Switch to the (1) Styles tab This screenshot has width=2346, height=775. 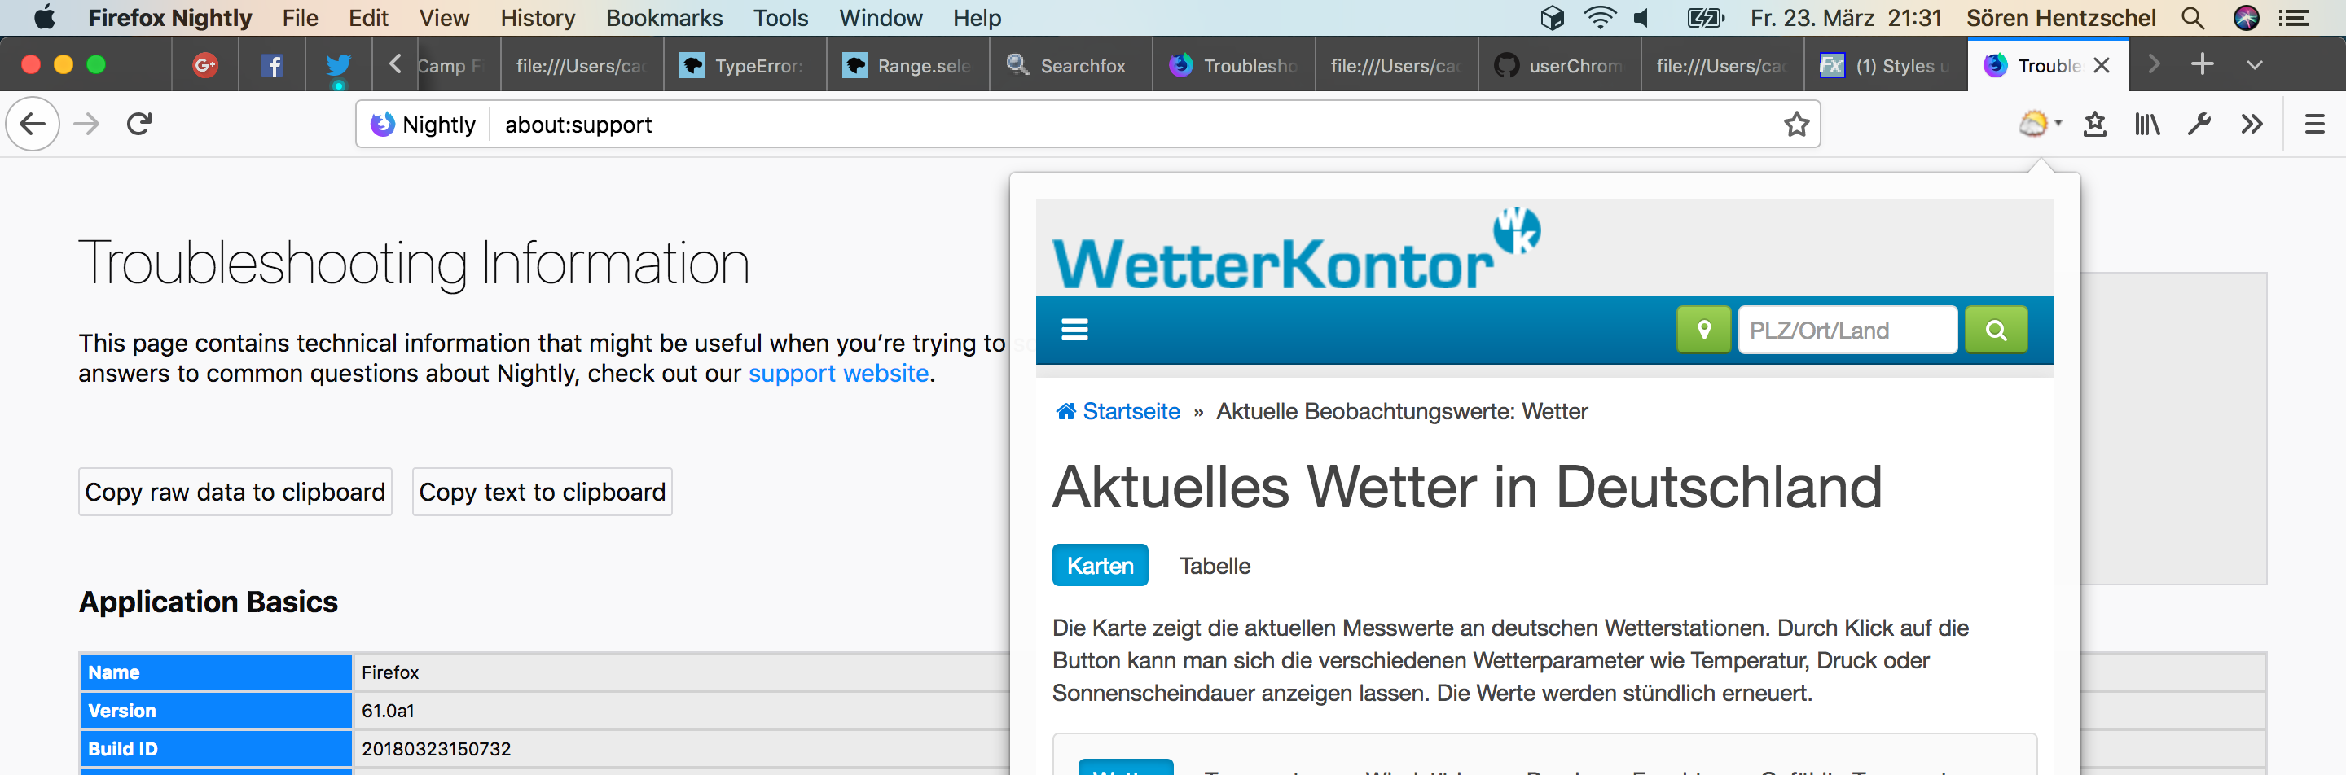pyautogui.click(x=1886, y=64)
